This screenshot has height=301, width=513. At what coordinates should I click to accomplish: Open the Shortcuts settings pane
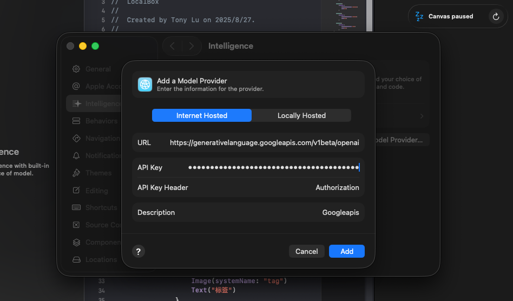(x=101, y=208)
